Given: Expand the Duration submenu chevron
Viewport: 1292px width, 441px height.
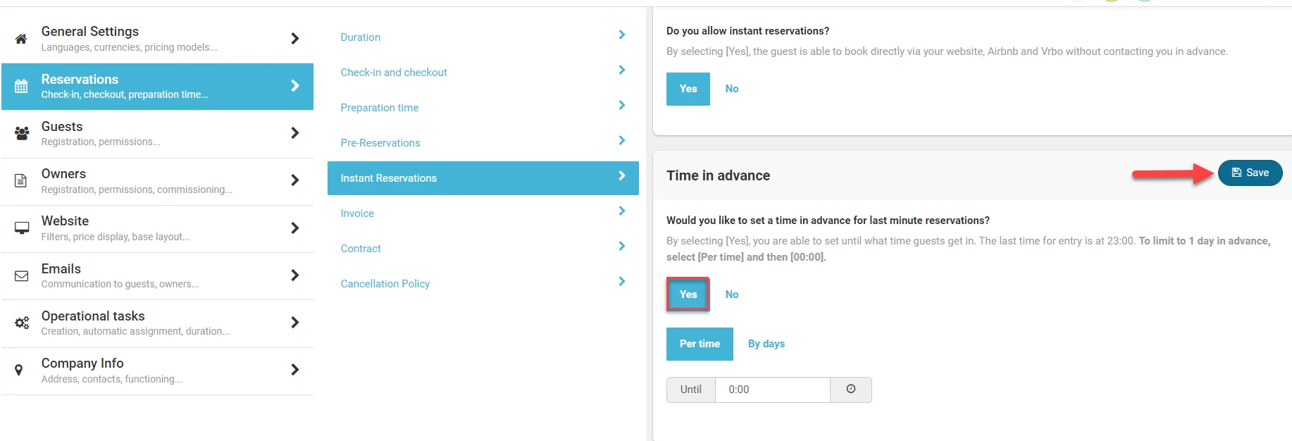Looking at the screenshot, I should coord(621,35).
